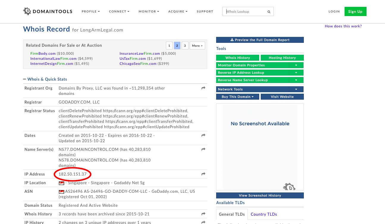Click the Whois History button
The image size is (385, 224).
coord(238,58)
